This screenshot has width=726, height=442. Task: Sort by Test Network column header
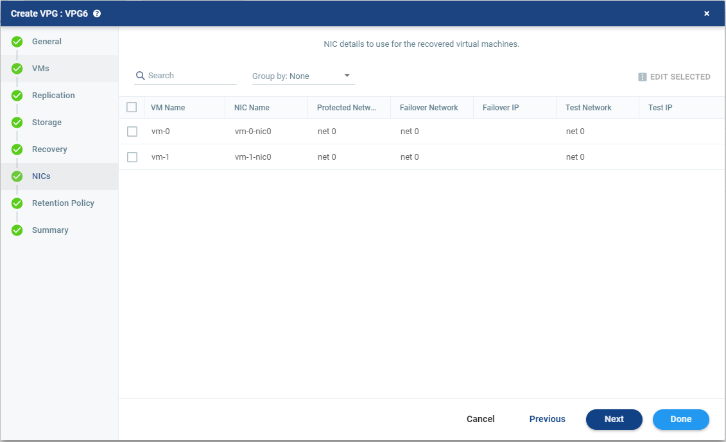click(x=598, y=107)
